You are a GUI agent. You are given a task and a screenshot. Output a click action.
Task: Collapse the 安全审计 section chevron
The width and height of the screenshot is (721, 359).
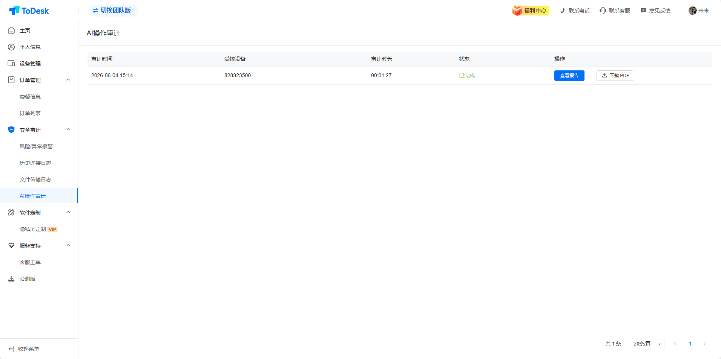click(68, 129)
